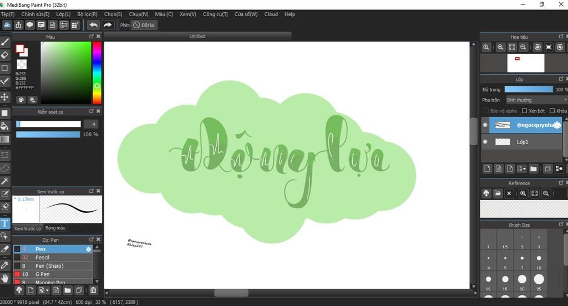Viewport: 568px width, 306px height.
Task: Click the cloud save toolbar icon
Action: coord(7,25)
